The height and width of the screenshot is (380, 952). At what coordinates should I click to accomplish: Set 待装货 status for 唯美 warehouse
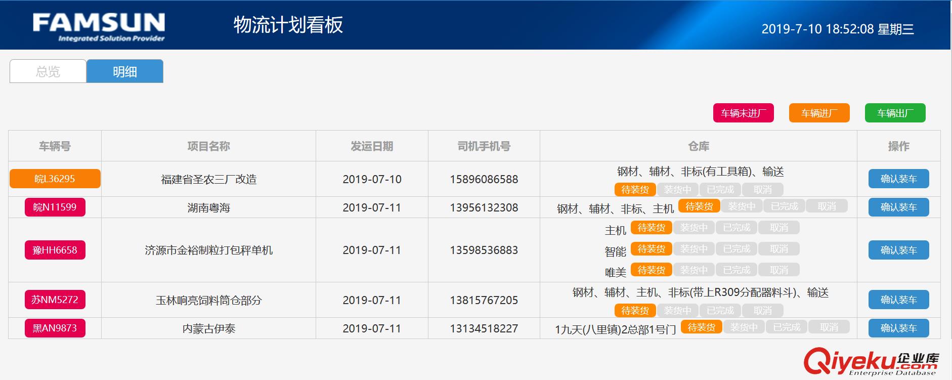point(651,270)
